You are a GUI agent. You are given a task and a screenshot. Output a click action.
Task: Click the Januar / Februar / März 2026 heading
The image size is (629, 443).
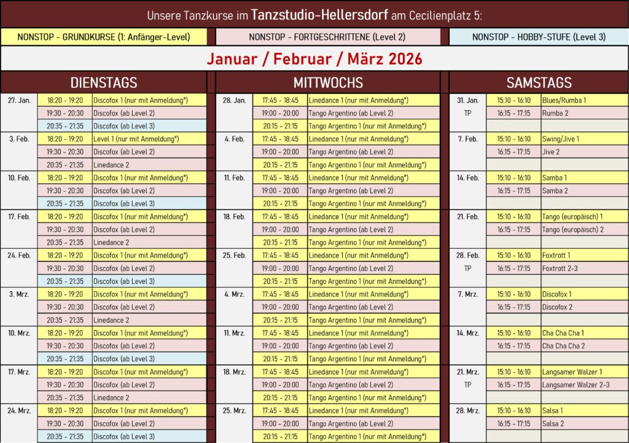314,59
